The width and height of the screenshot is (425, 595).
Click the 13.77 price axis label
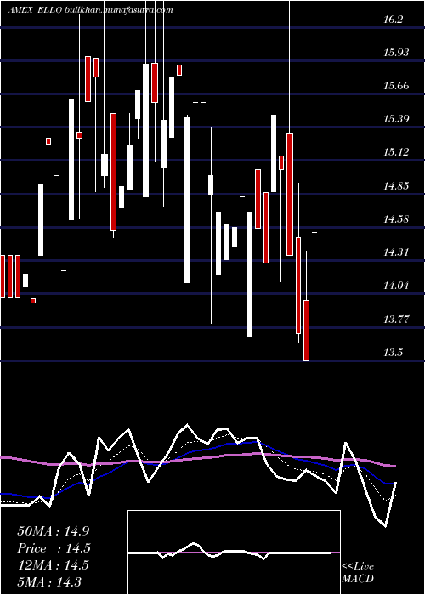(396, 319)
